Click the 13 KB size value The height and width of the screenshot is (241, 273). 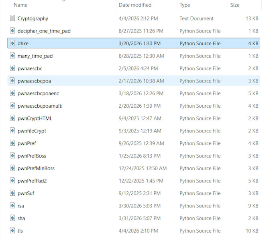252,18
